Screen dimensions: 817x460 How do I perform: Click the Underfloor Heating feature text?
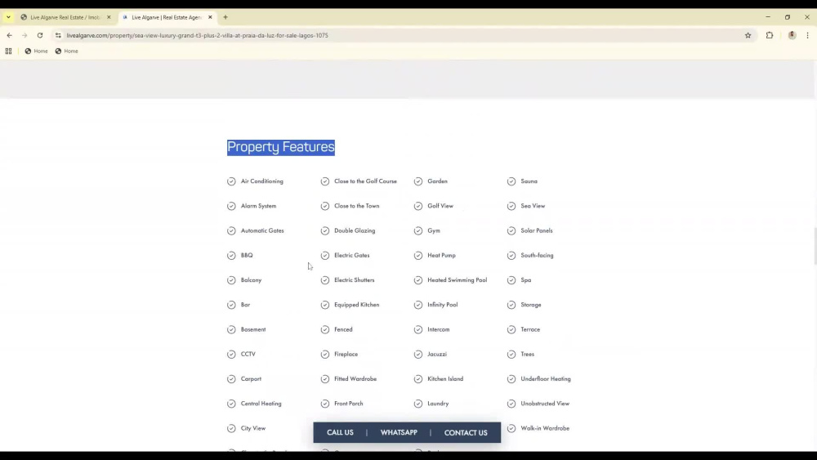pos(546,379)
